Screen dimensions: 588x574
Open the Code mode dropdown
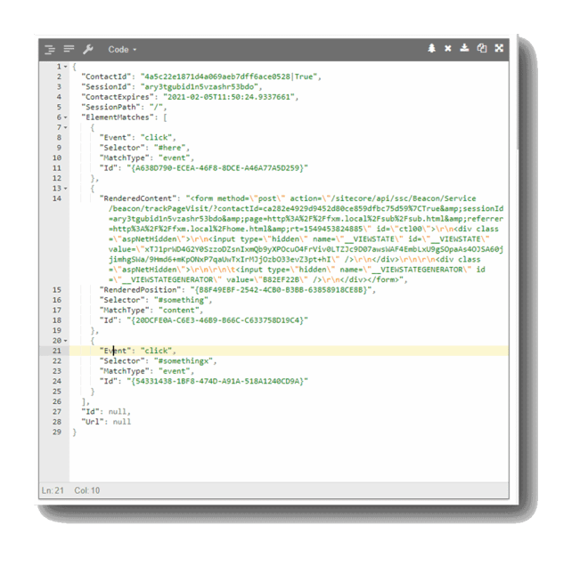(x=122, y=50)
